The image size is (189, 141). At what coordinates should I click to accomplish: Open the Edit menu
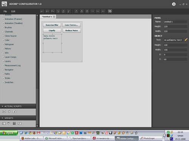tap(13, 11)
